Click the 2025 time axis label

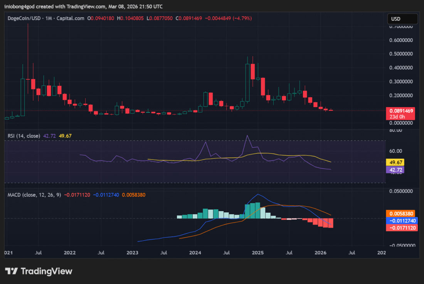click(x=257, y=253)
